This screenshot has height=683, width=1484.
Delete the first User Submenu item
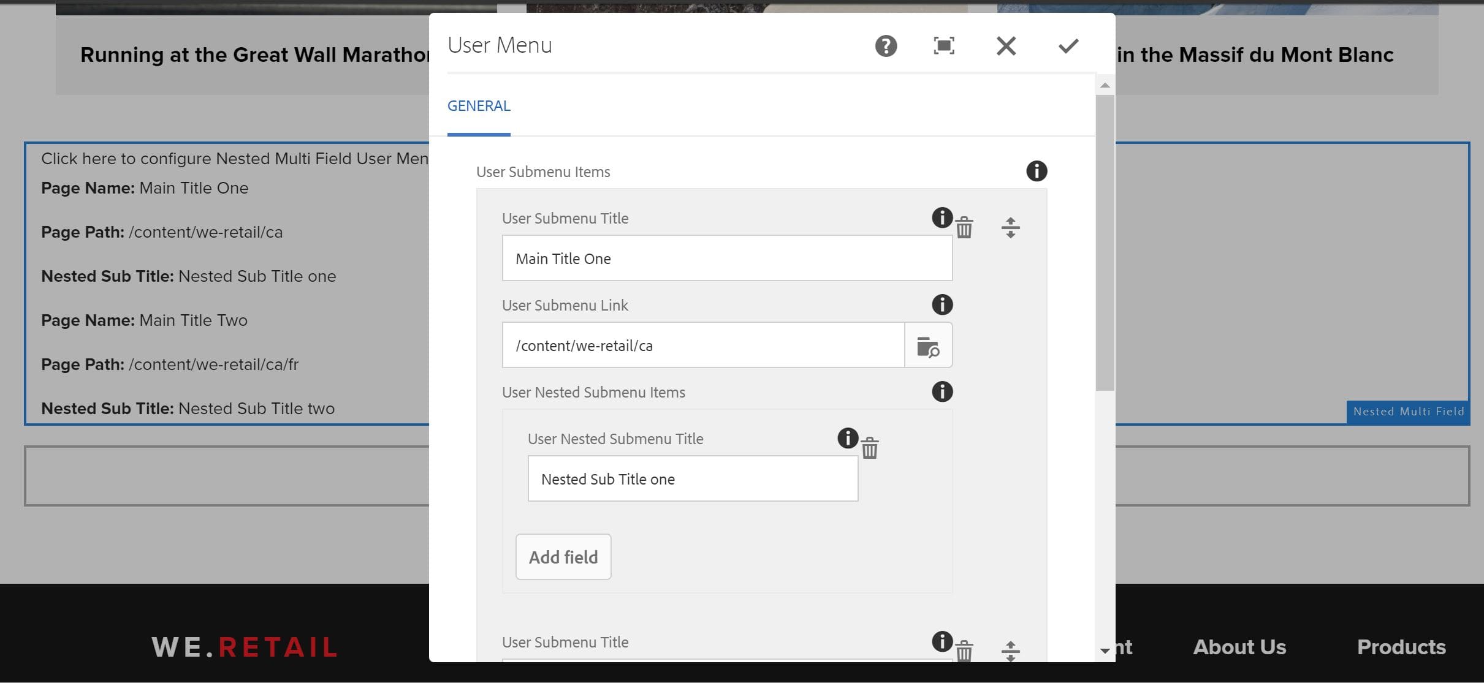point(964,227)
